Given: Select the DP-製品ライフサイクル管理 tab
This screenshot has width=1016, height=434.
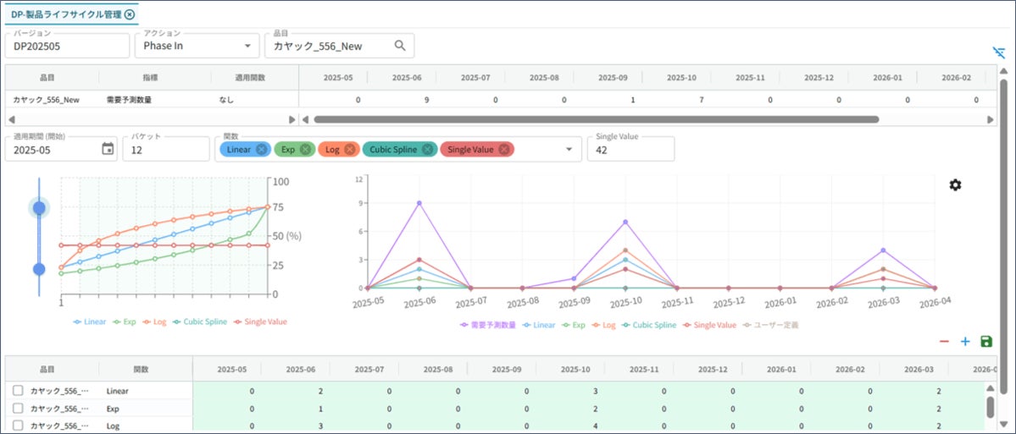Looking at the screenshot, I should click(66, 14).
